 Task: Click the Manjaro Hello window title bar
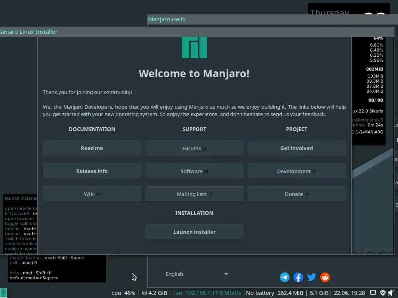pyautogui.click(x=272, y=19)
